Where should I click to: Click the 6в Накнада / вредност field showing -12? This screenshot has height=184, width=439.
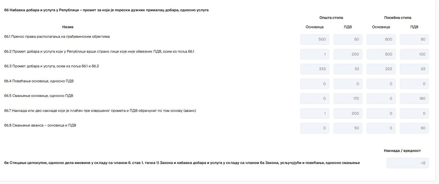coord(408,163)
